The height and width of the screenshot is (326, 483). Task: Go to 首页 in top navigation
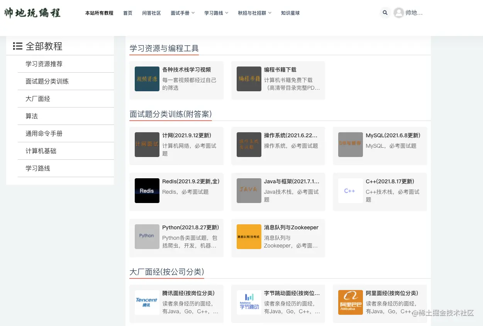128,13
